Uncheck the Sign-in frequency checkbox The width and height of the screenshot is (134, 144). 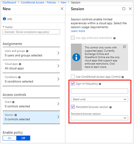click(x=73, y=84)
